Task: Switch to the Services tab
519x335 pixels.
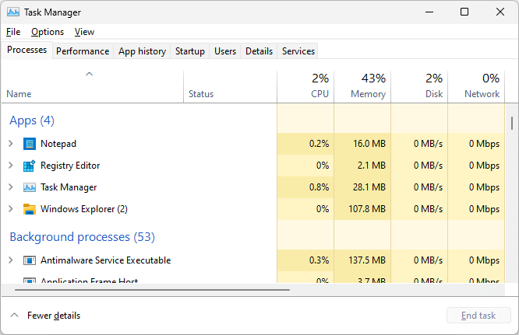Action: coord(298,51)
